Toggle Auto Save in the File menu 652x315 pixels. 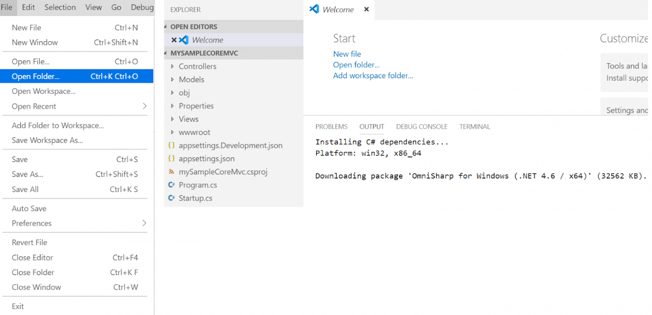[29, 208]
